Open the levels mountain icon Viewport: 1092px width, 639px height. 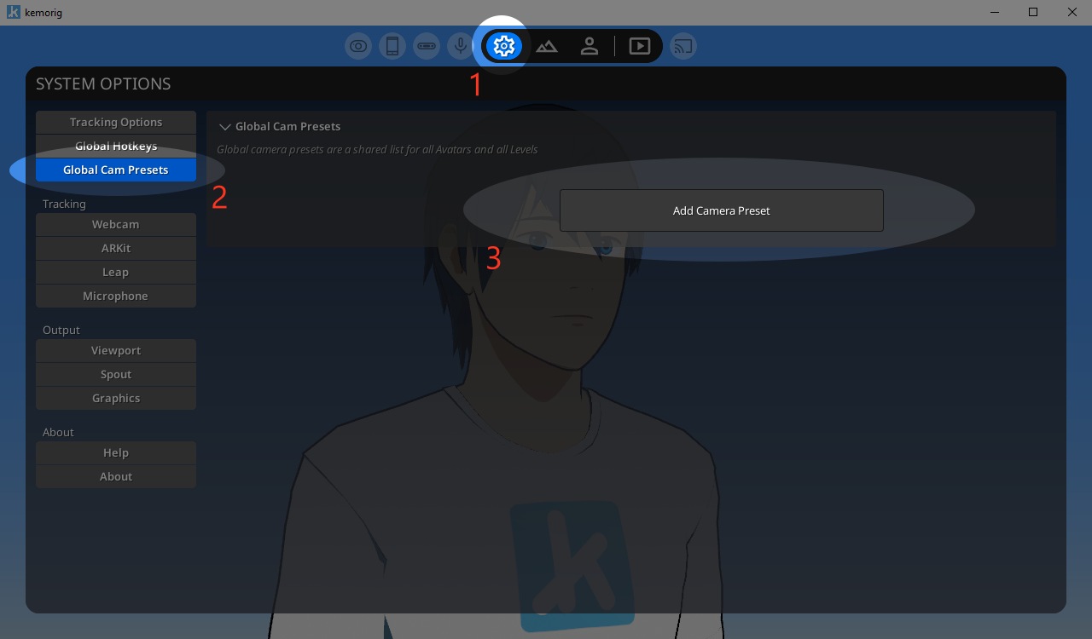pyautogui.click(x=547, y=46)
